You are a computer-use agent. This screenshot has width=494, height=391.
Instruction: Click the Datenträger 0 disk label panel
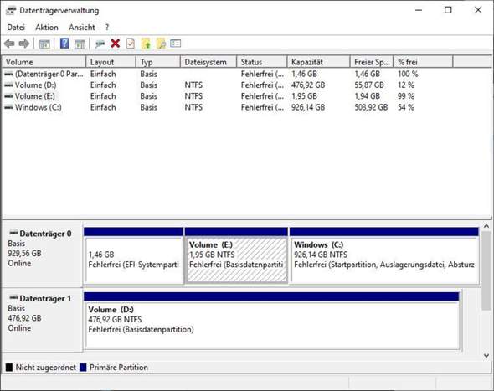[x=42, y=255]
